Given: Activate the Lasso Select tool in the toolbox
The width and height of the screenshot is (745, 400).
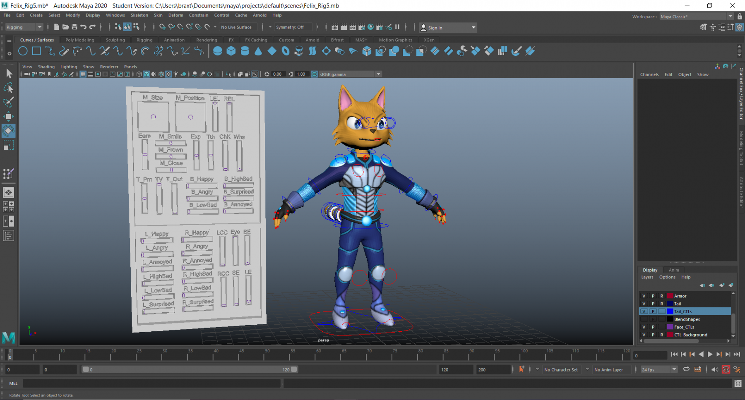Looking at the screenshot, I should tap(9, 88).
